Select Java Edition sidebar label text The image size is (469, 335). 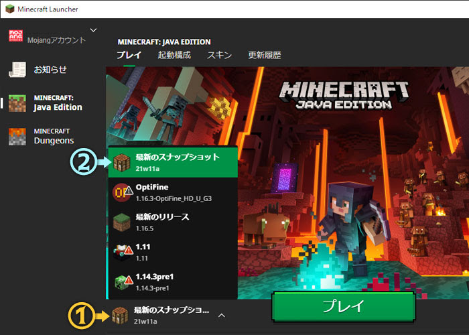(x=58, y=107)
